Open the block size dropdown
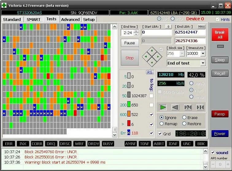This screenshot has height=171, width=232. 182,53
